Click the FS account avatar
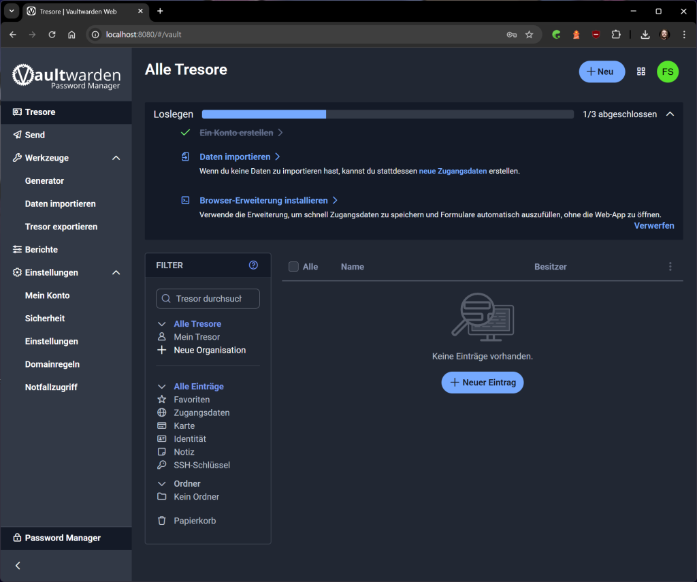The image size is (697, 582). 667,71
